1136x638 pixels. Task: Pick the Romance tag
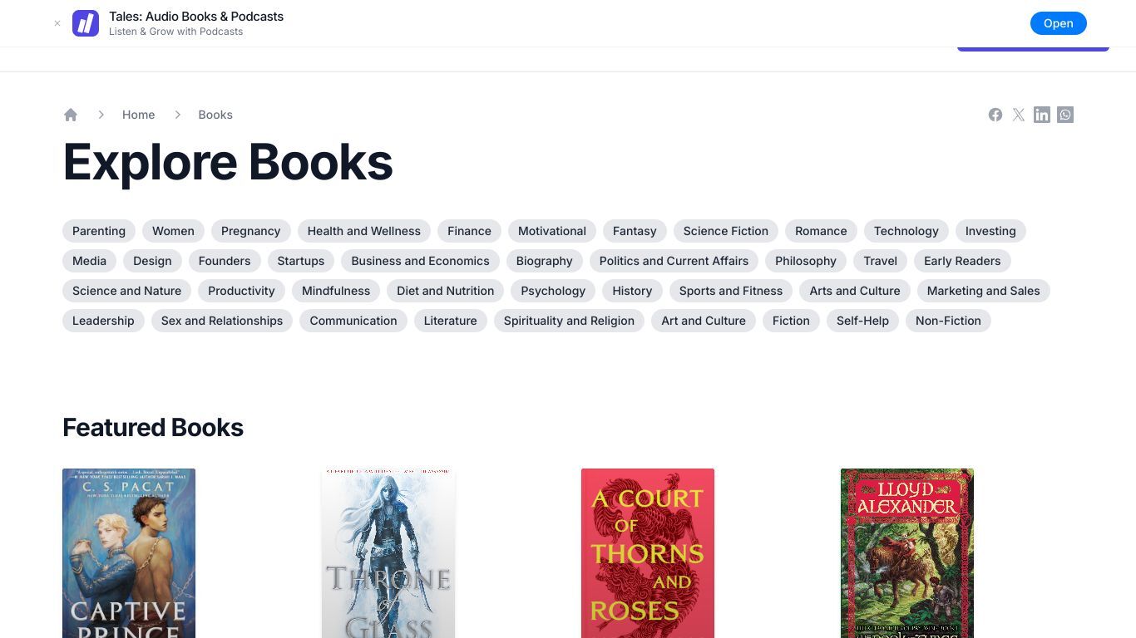pyautogui.click(x=821, y=231)
